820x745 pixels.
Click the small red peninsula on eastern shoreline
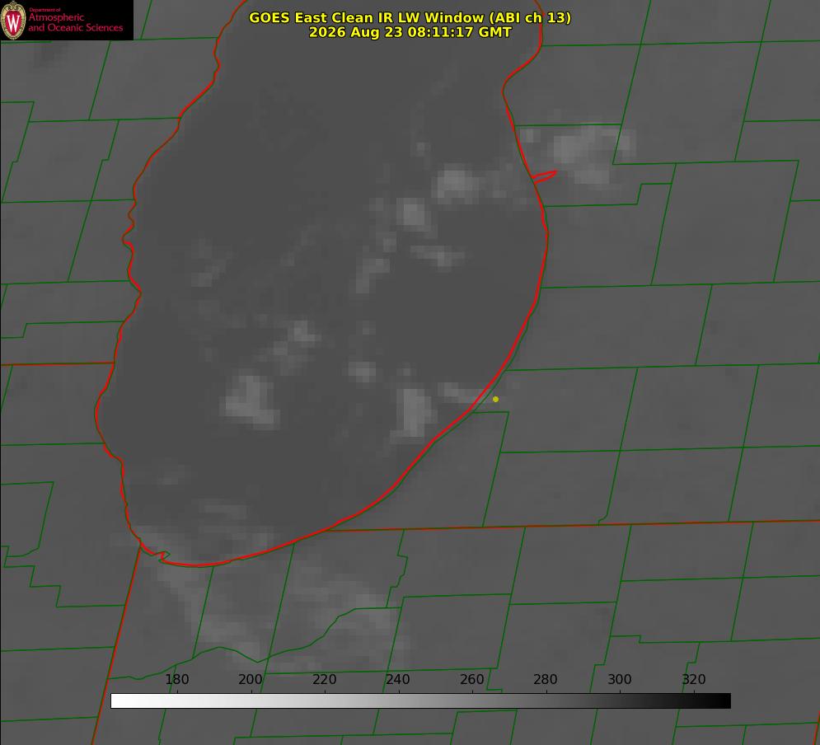coord(544,176)
